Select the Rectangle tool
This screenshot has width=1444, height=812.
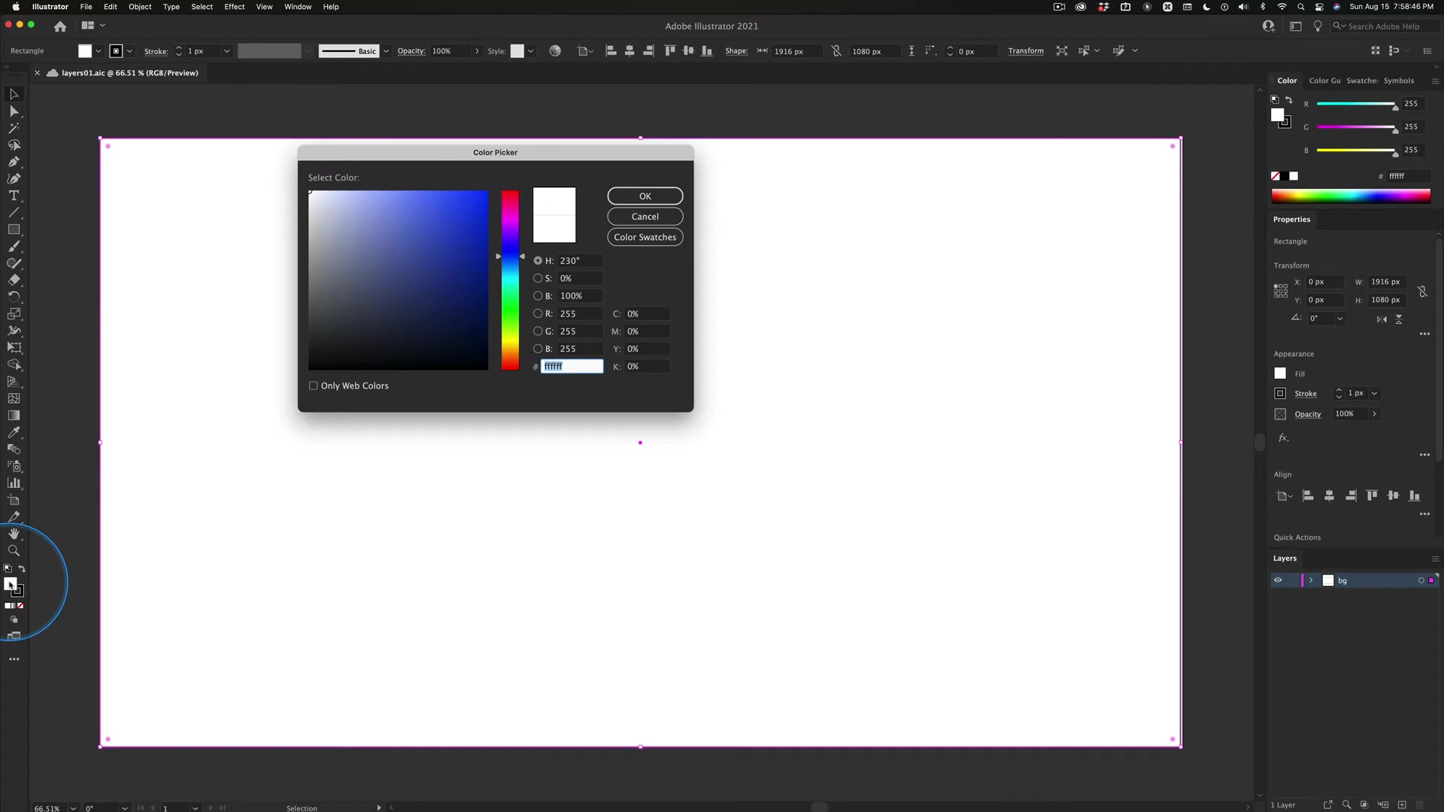[x=14, y=229]
